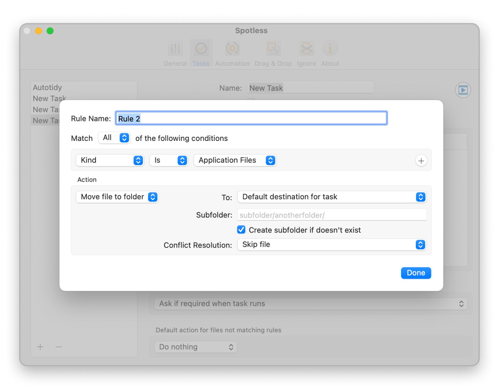Image resolution: width=499 pixels, height=392 pixels.
Task: Open the Ignore list icon
Action: [306, 49]
